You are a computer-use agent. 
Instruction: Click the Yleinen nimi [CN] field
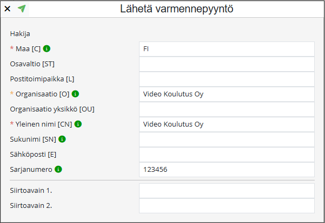(227, 124)
